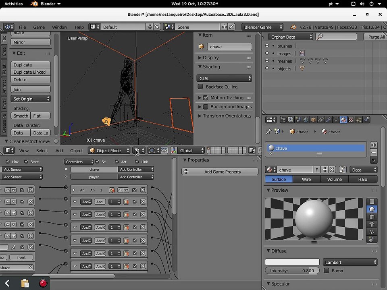Click the Smooth shading button
This screenshot has width=387, height=290.
(x=21, y=116)
